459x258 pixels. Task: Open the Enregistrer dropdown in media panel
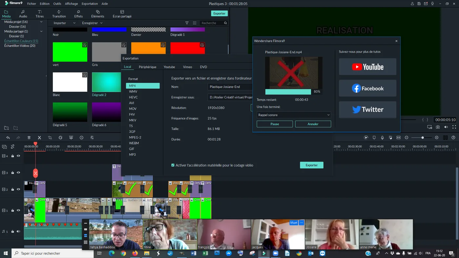[92, 23]
